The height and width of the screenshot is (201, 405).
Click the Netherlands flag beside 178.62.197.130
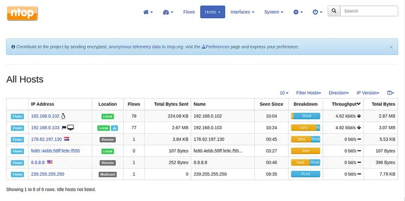click(66, 139)
